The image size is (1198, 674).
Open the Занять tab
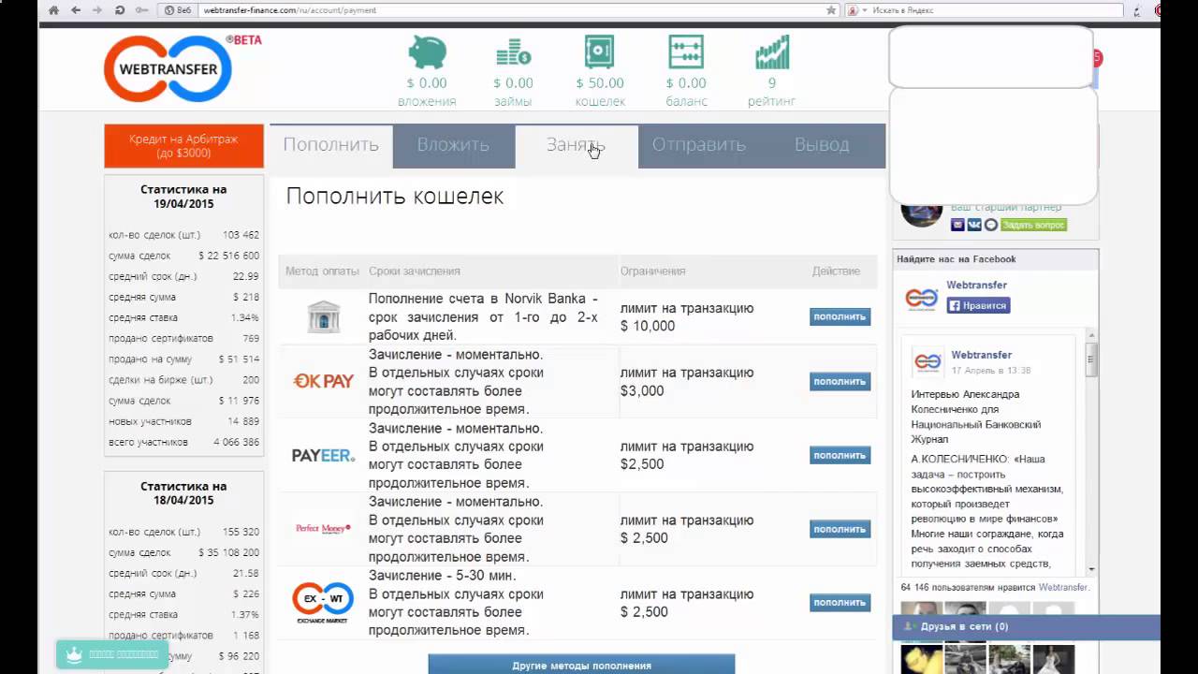point(576,146)
